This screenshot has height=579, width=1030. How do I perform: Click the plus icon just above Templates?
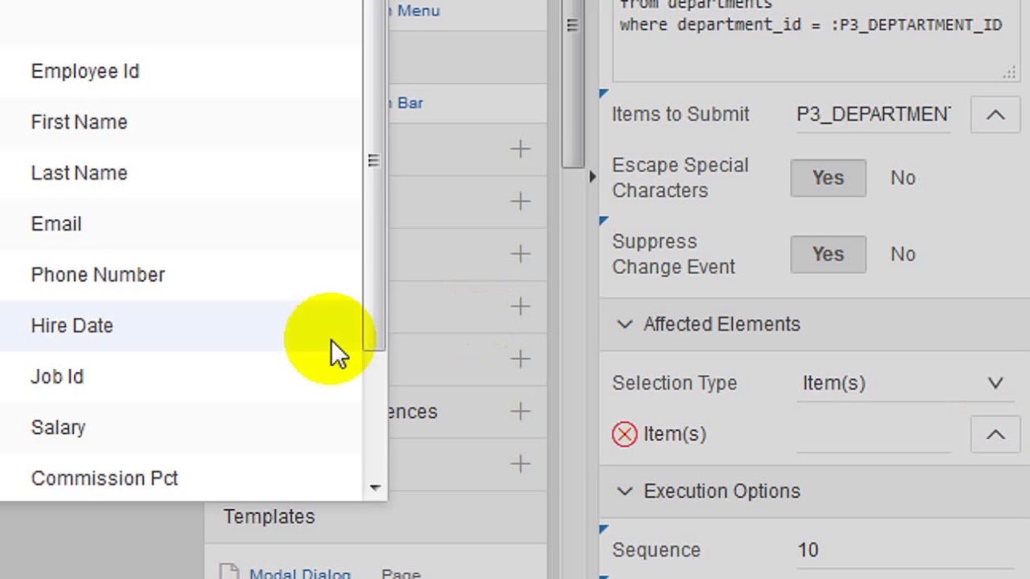pos(520,464)
